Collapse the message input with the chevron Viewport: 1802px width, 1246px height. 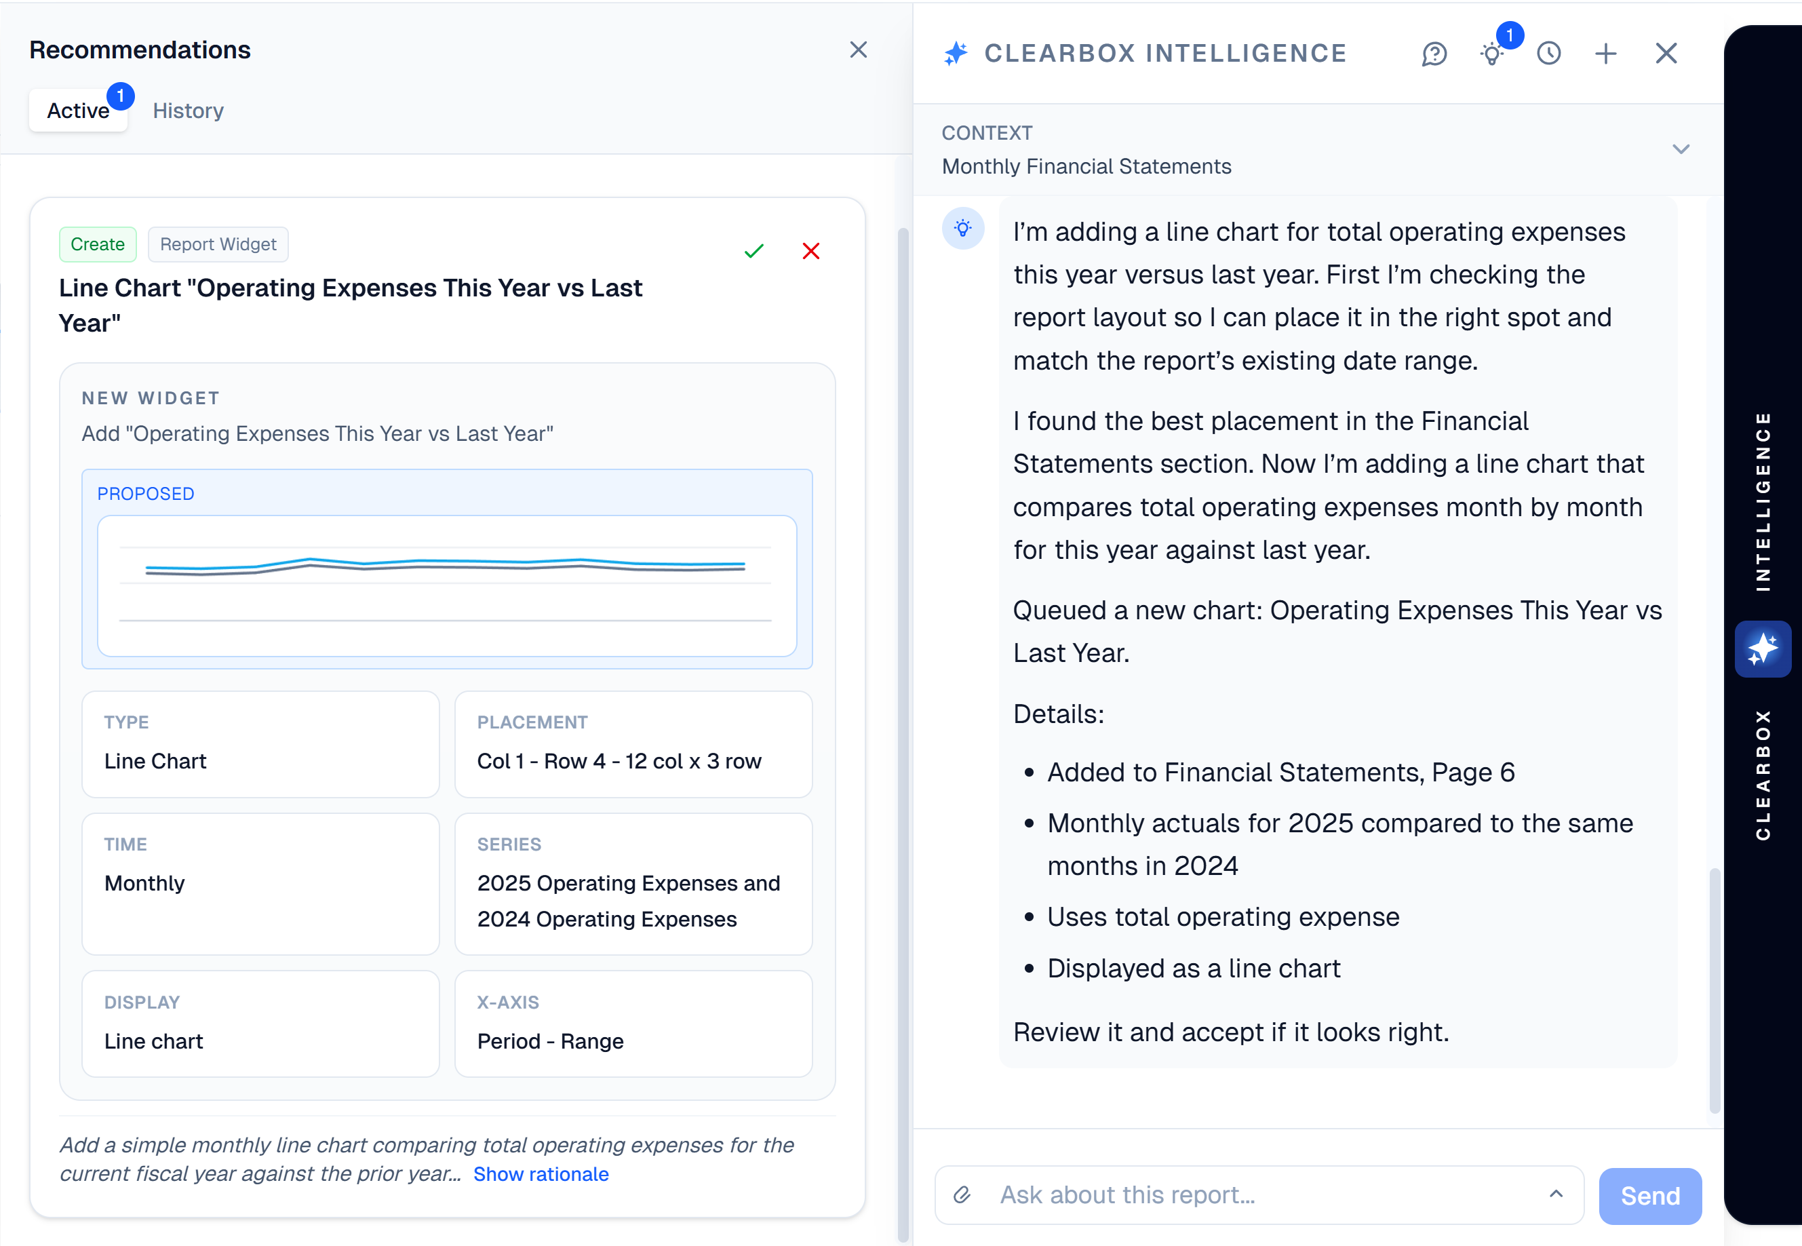click(1557, 1194)
